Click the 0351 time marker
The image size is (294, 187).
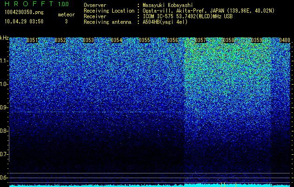[32, 40]
